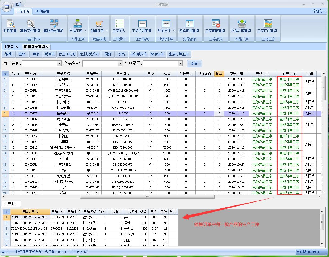Open 工资报表查询 icon
The image size is (329, 257).
(142, 24)
